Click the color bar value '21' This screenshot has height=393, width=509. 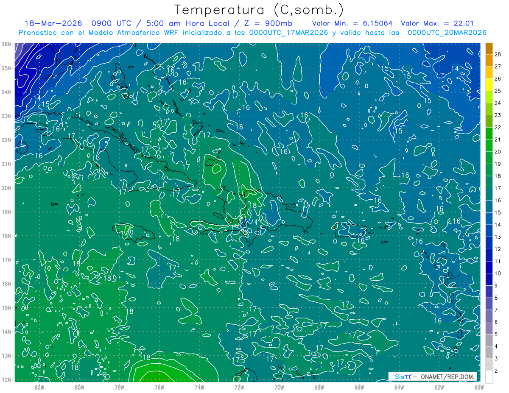coord(498,139)
